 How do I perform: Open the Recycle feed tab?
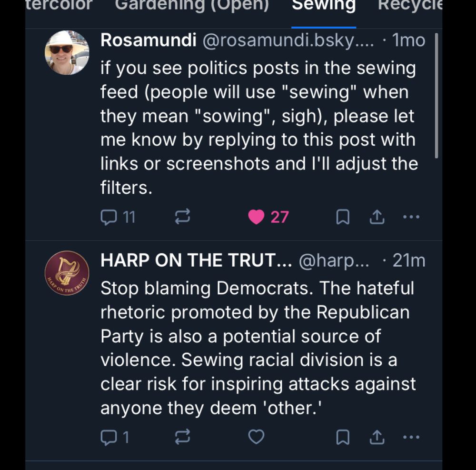click(x=409, y=6)
